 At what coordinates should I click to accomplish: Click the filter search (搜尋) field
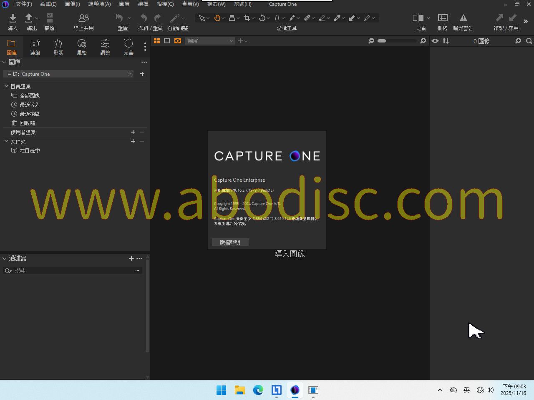(x=73, y=270)
